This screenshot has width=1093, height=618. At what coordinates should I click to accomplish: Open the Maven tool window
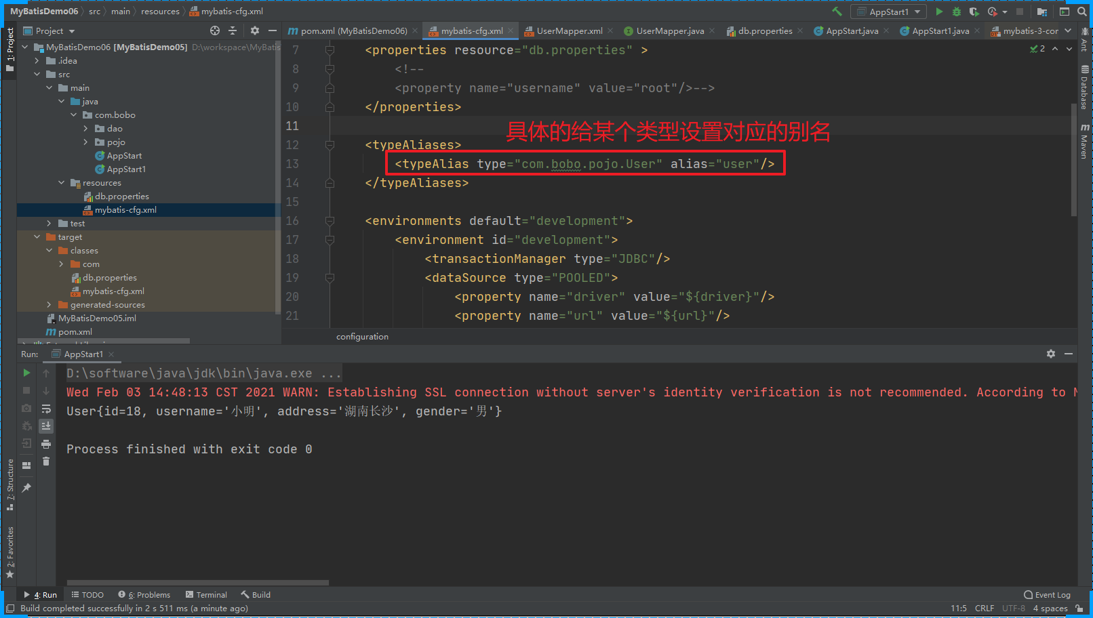(1085, 142)
